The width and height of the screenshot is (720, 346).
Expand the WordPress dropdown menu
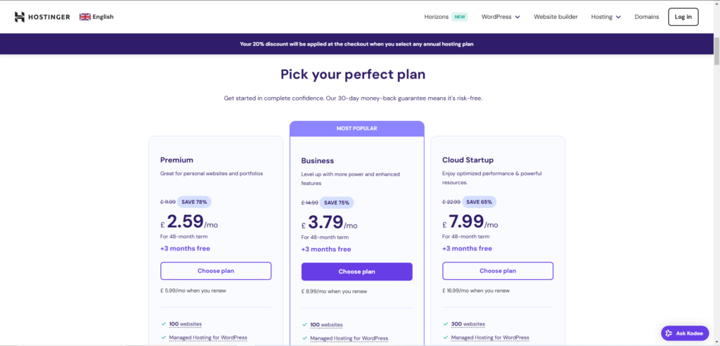pyautogui.click(x=501, y=17)
